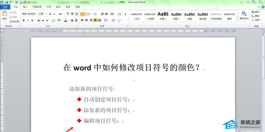Copy selection with 复制

pyautogui.click(x=13, y=17)
